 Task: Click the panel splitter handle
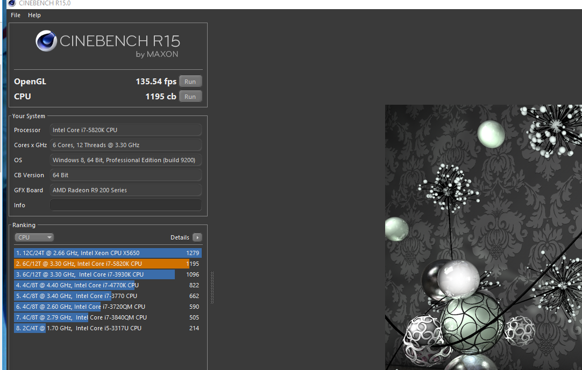(212, 288)
